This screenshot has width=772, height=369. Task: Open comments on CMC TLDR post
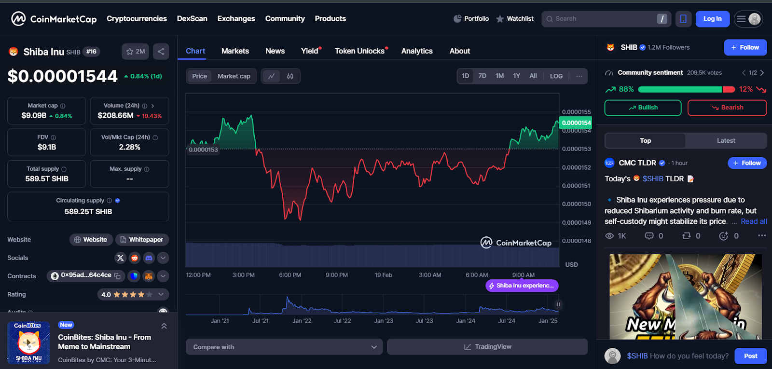tap(649, 236)
